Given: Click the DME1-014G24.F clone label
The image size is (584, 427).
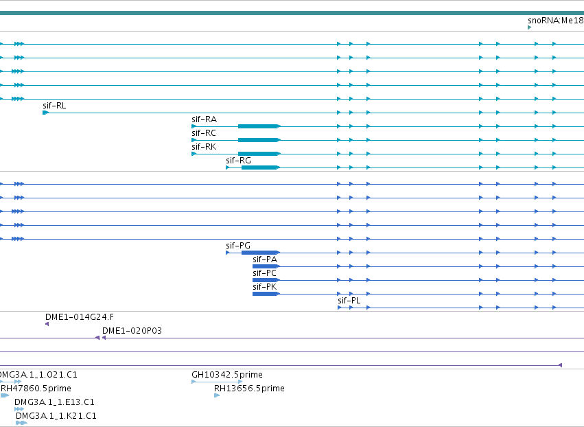Looking at the screenshot, I should (80, 317).
